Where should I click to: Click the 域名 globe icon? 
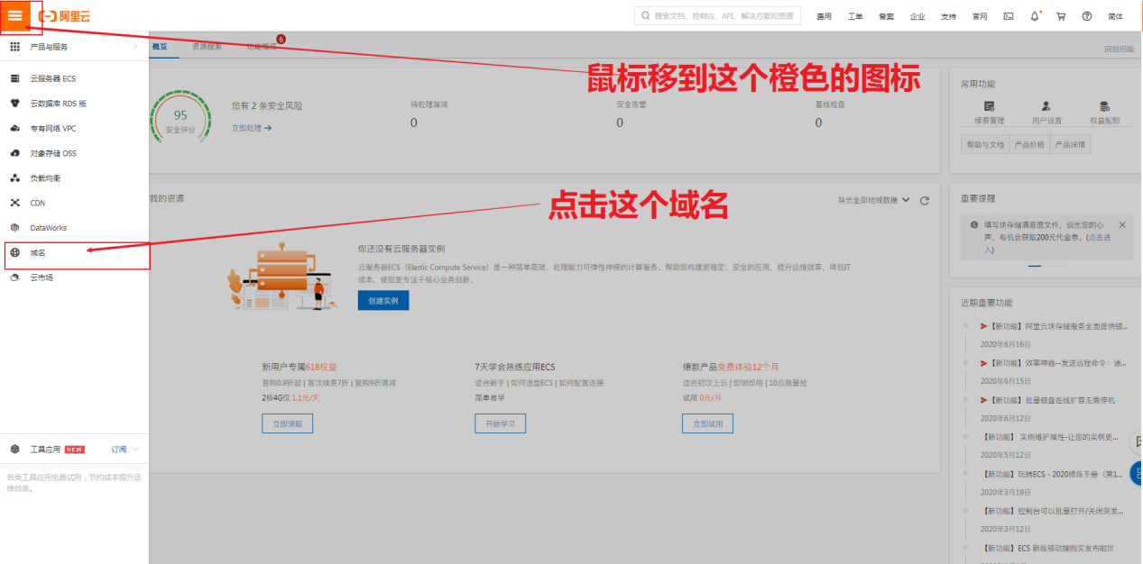[14, 253]
